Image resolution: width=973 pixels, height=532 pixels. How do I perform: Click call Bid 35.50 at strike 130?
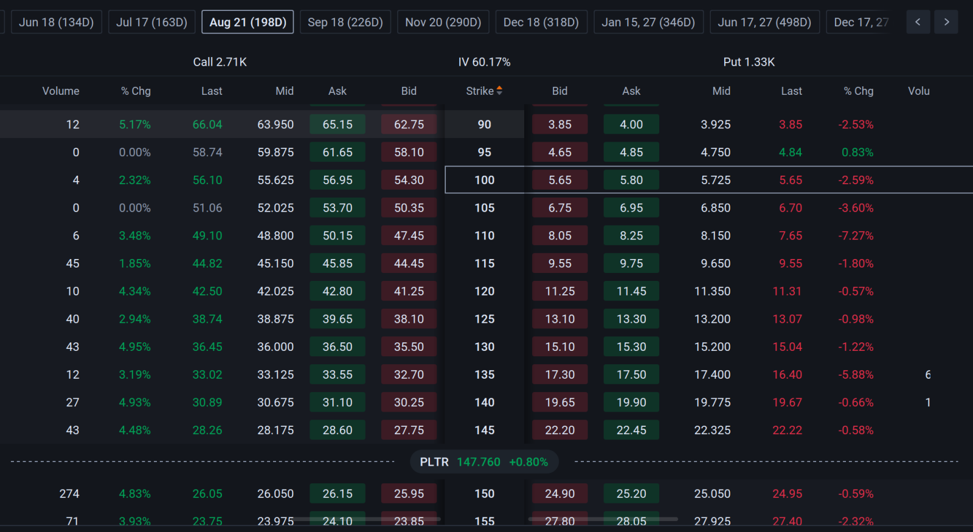409,347
